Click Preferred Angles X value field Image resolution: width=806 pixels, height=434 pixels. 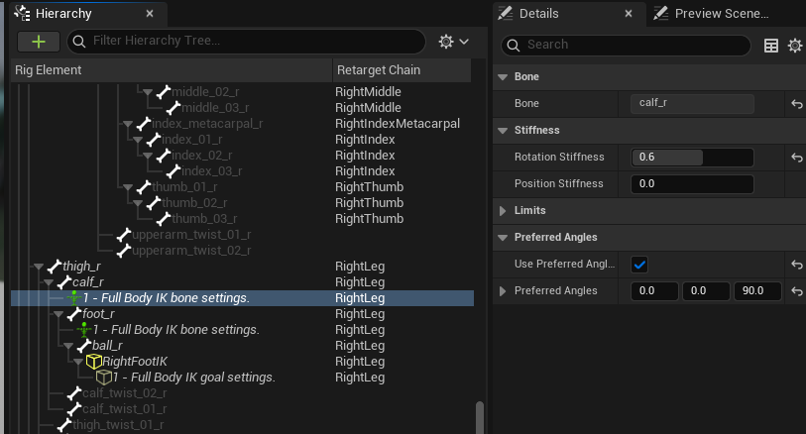click(654, 290)
